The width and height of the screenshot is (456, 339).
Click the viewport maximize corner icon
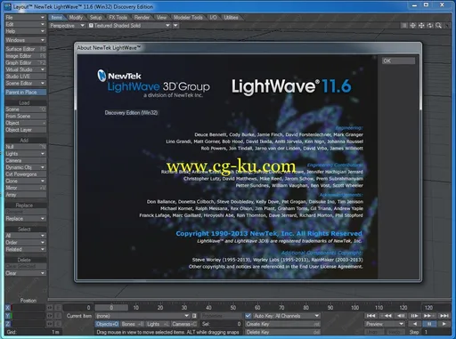click(447, 26)
